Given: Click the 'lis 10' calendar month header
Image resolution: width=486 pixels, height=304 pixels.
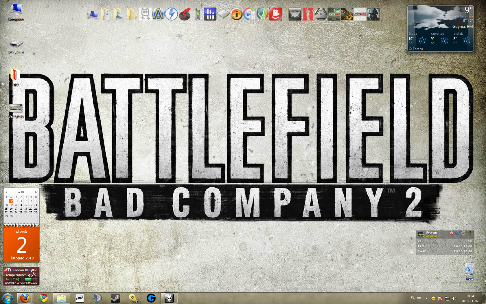Looking at the screenshot, I should pyautogui.click(x=21, y=192).
